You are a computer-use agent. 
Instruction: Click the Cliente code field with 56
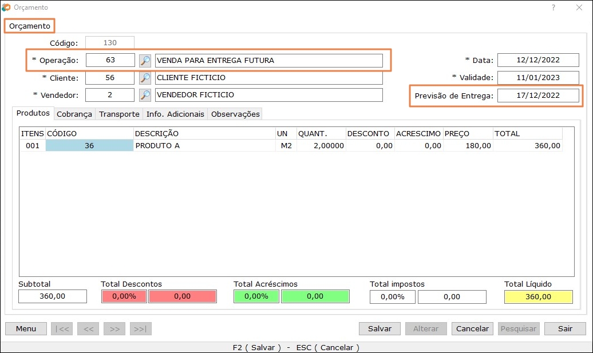110,78
